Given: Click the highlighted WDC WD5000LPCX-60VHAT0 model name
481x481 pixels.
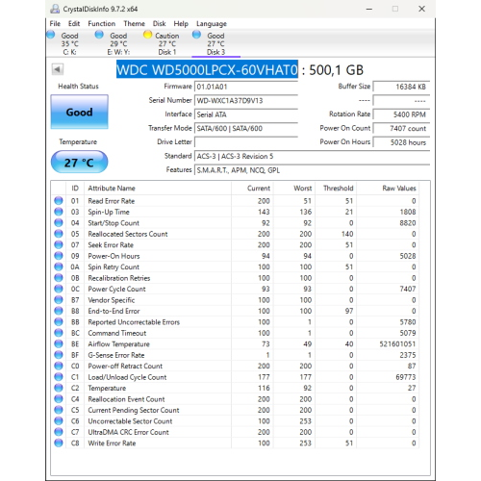Looking at the screenshot, I should 207,69.
